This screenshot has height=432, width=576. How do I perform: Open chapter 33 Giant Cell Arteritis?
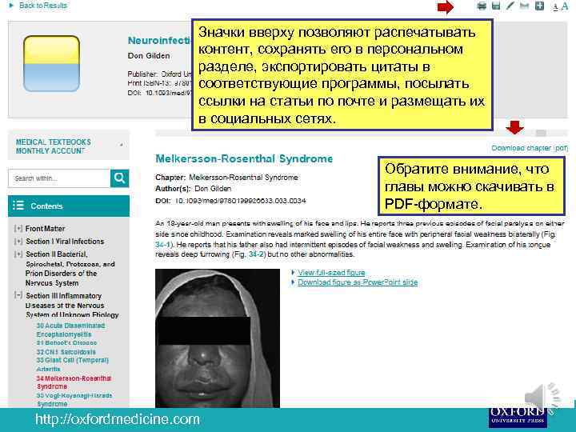tap(72, 364)
